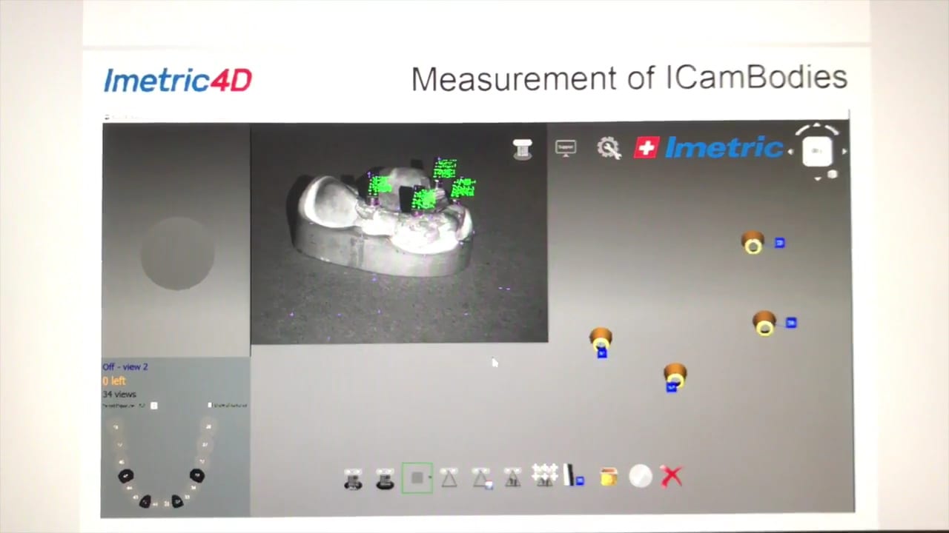Select tooth 34 in the tooth chart
Screen dimensions: 949x533
click(194, 487)
